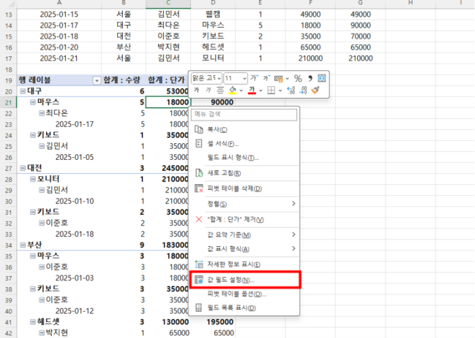Collapse the 부산 pivot group
The width and height of the screenshot is (475, 338).
(x=22, y=246)
